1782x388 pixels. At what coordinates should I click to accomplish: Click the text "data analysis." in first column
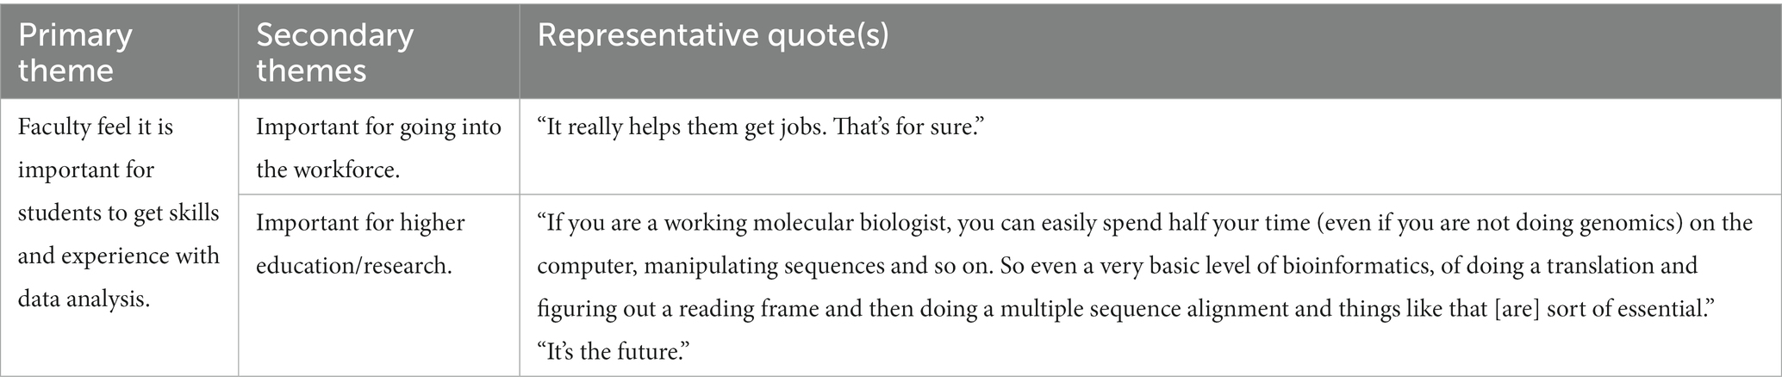84,299
